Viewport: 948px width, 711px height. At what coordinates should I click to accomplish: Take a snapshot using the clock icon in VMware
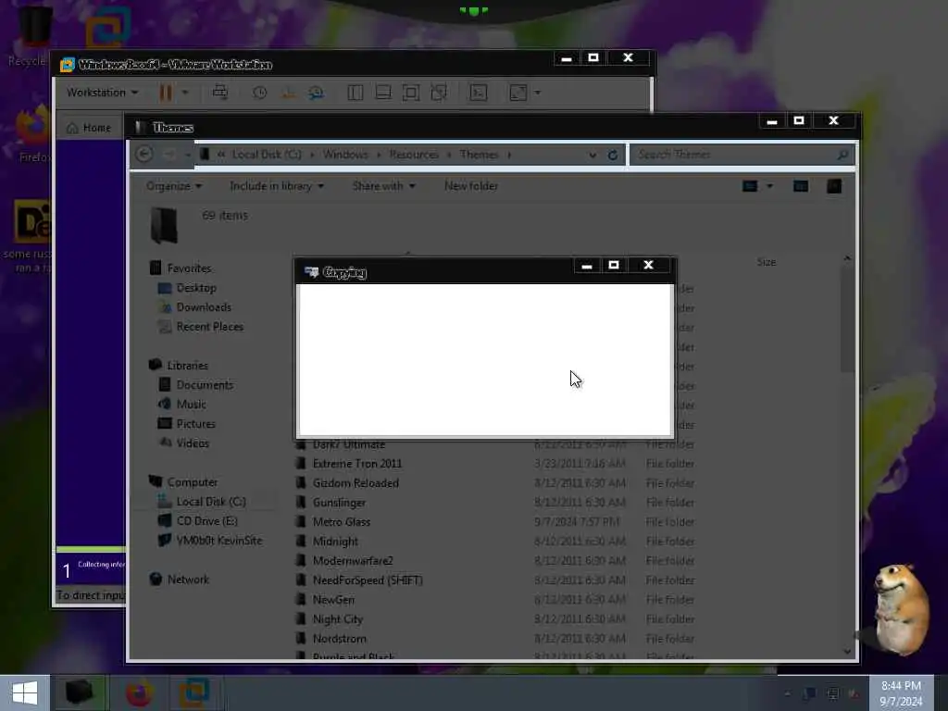(259, 93)
